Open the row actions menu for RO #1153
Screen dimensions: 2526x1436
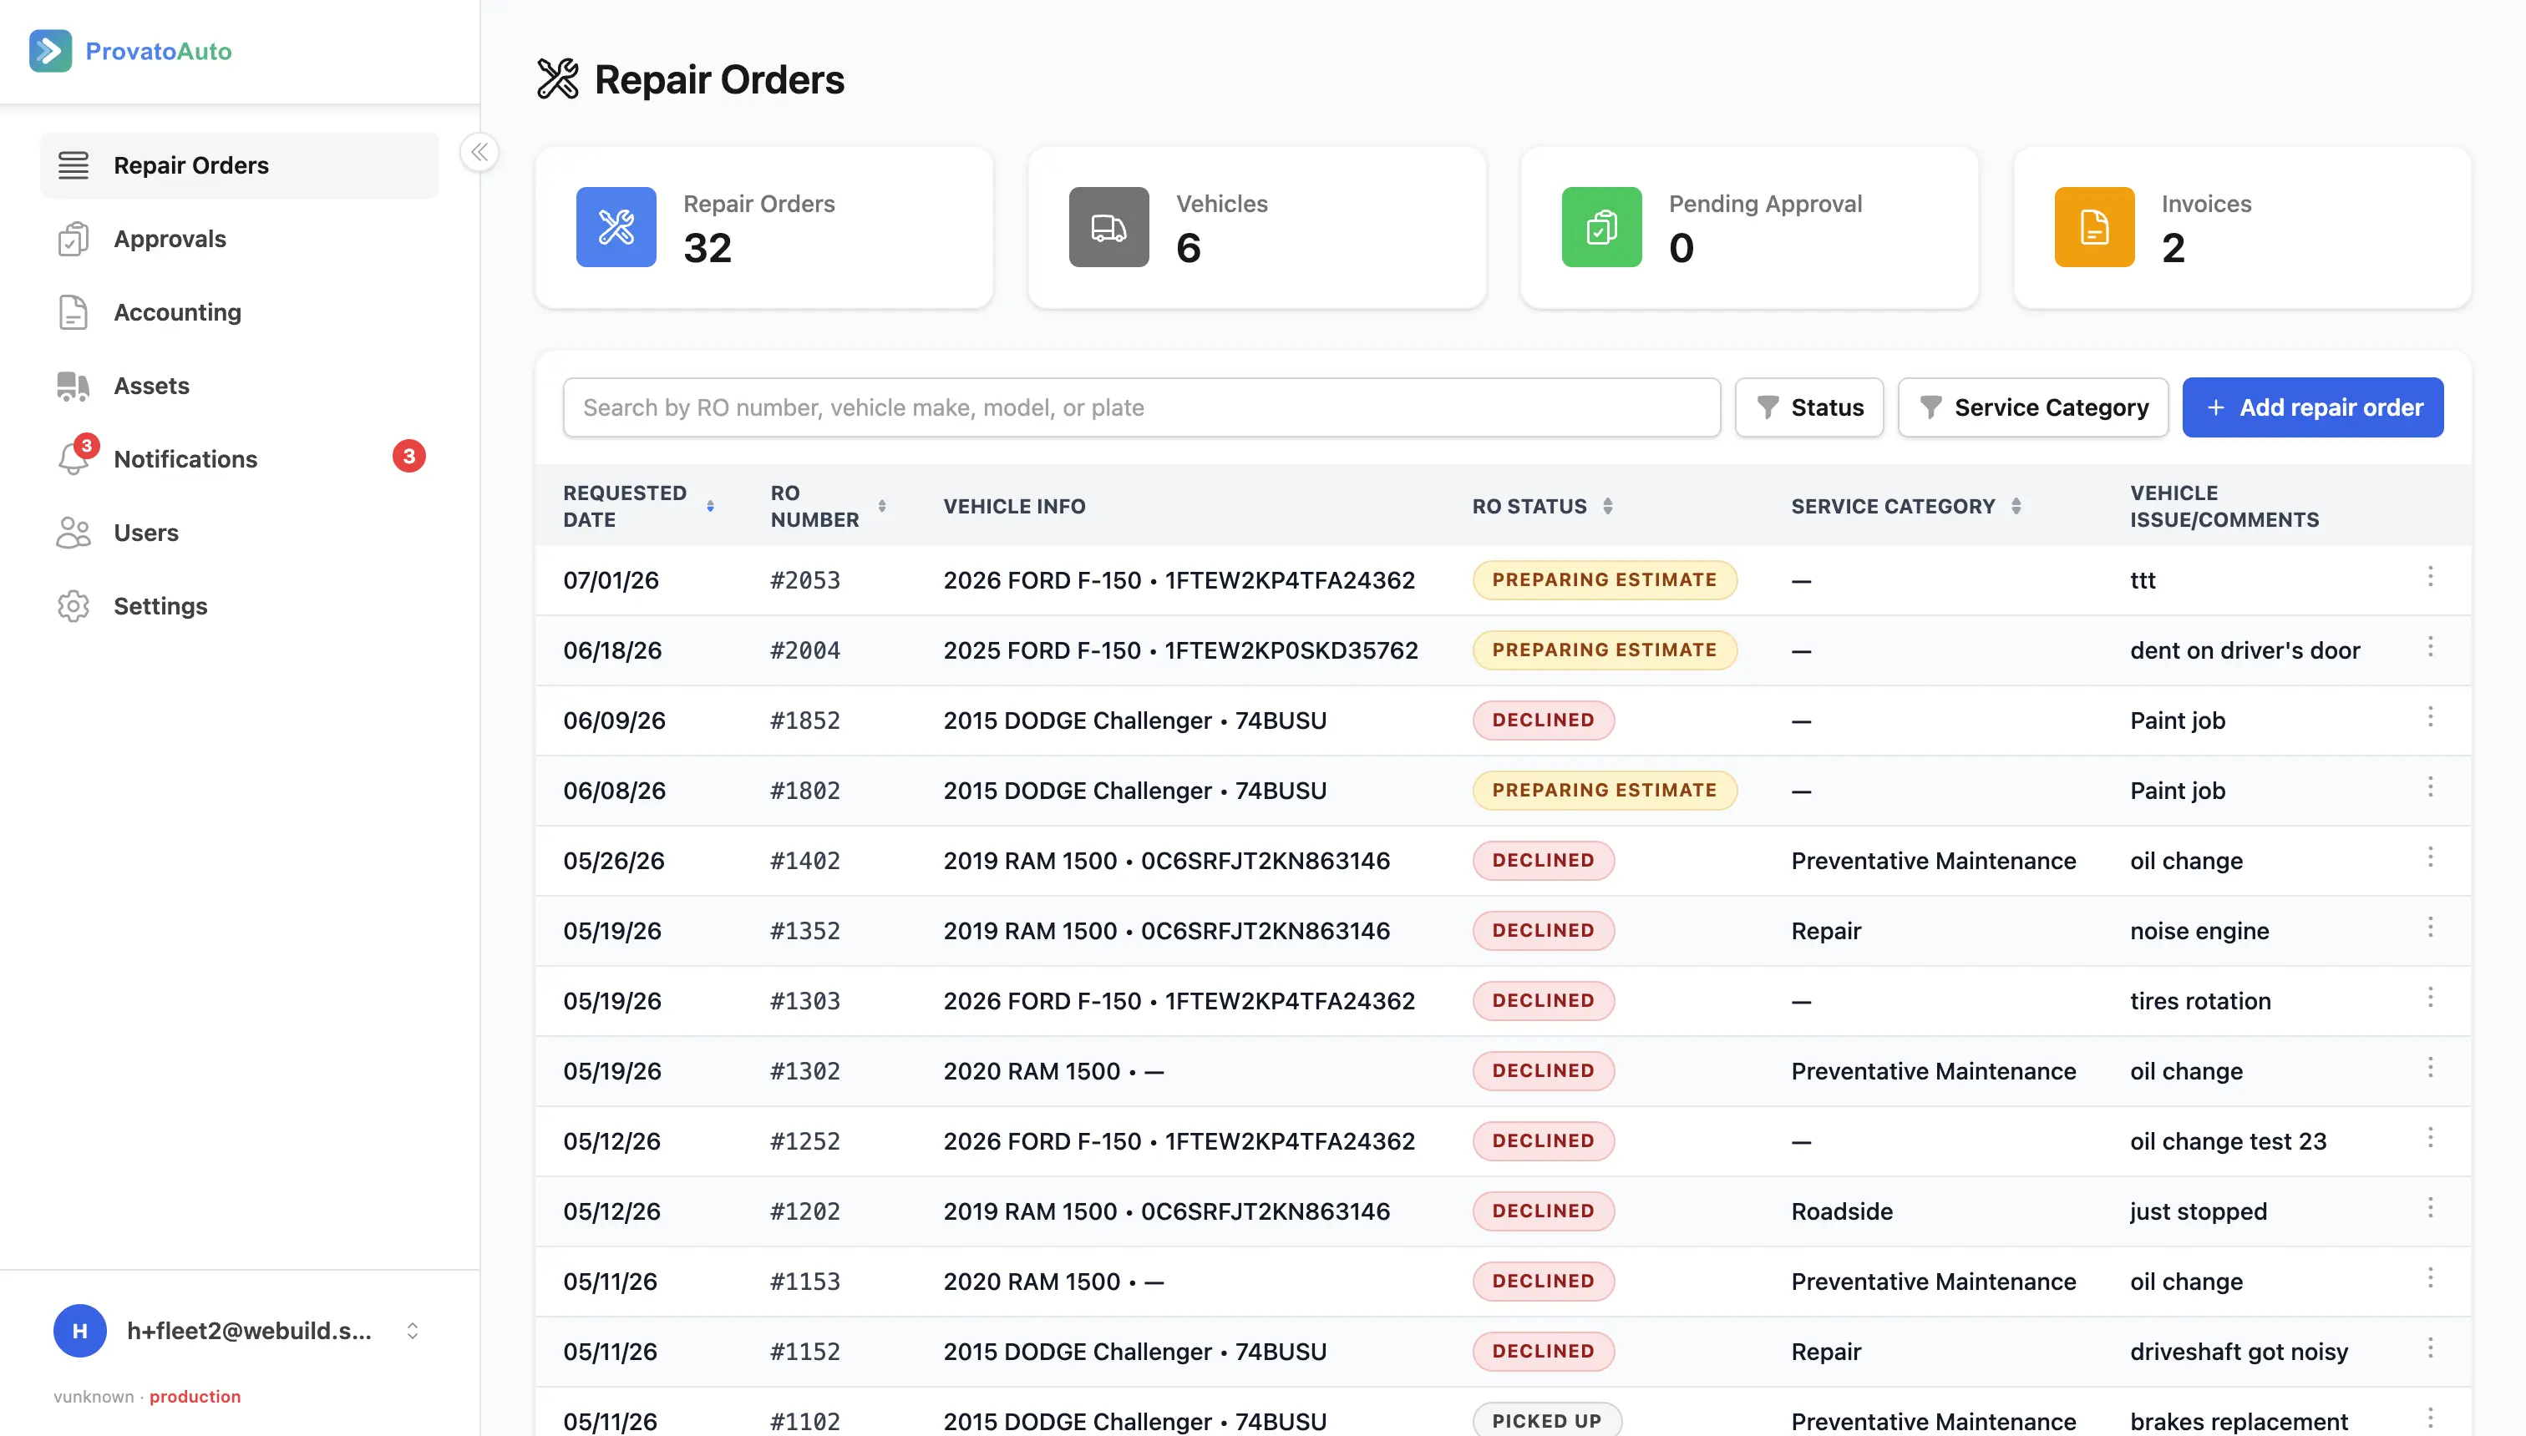(x=2430, y=1278)
